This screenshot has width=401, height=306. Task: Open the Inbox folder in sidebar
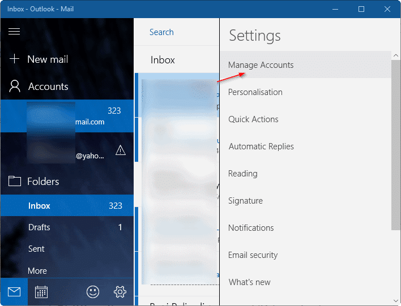pos(67,205)
